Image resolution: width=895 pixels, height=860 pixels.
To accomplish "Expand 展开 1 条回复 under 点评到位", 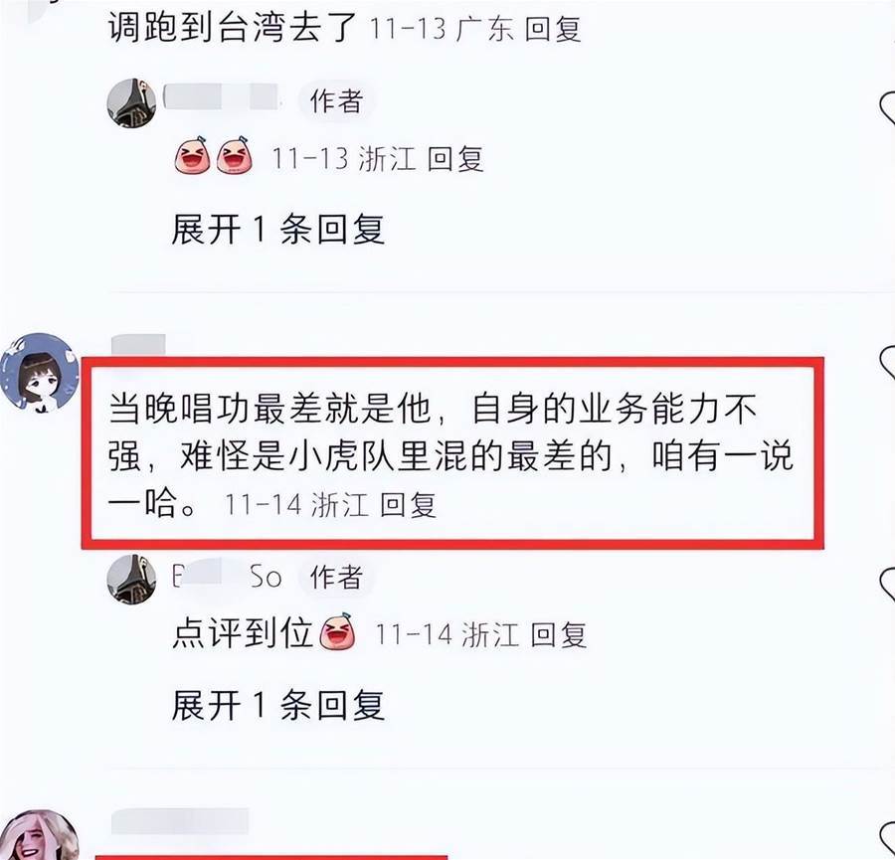I will [x=278, y=705].
